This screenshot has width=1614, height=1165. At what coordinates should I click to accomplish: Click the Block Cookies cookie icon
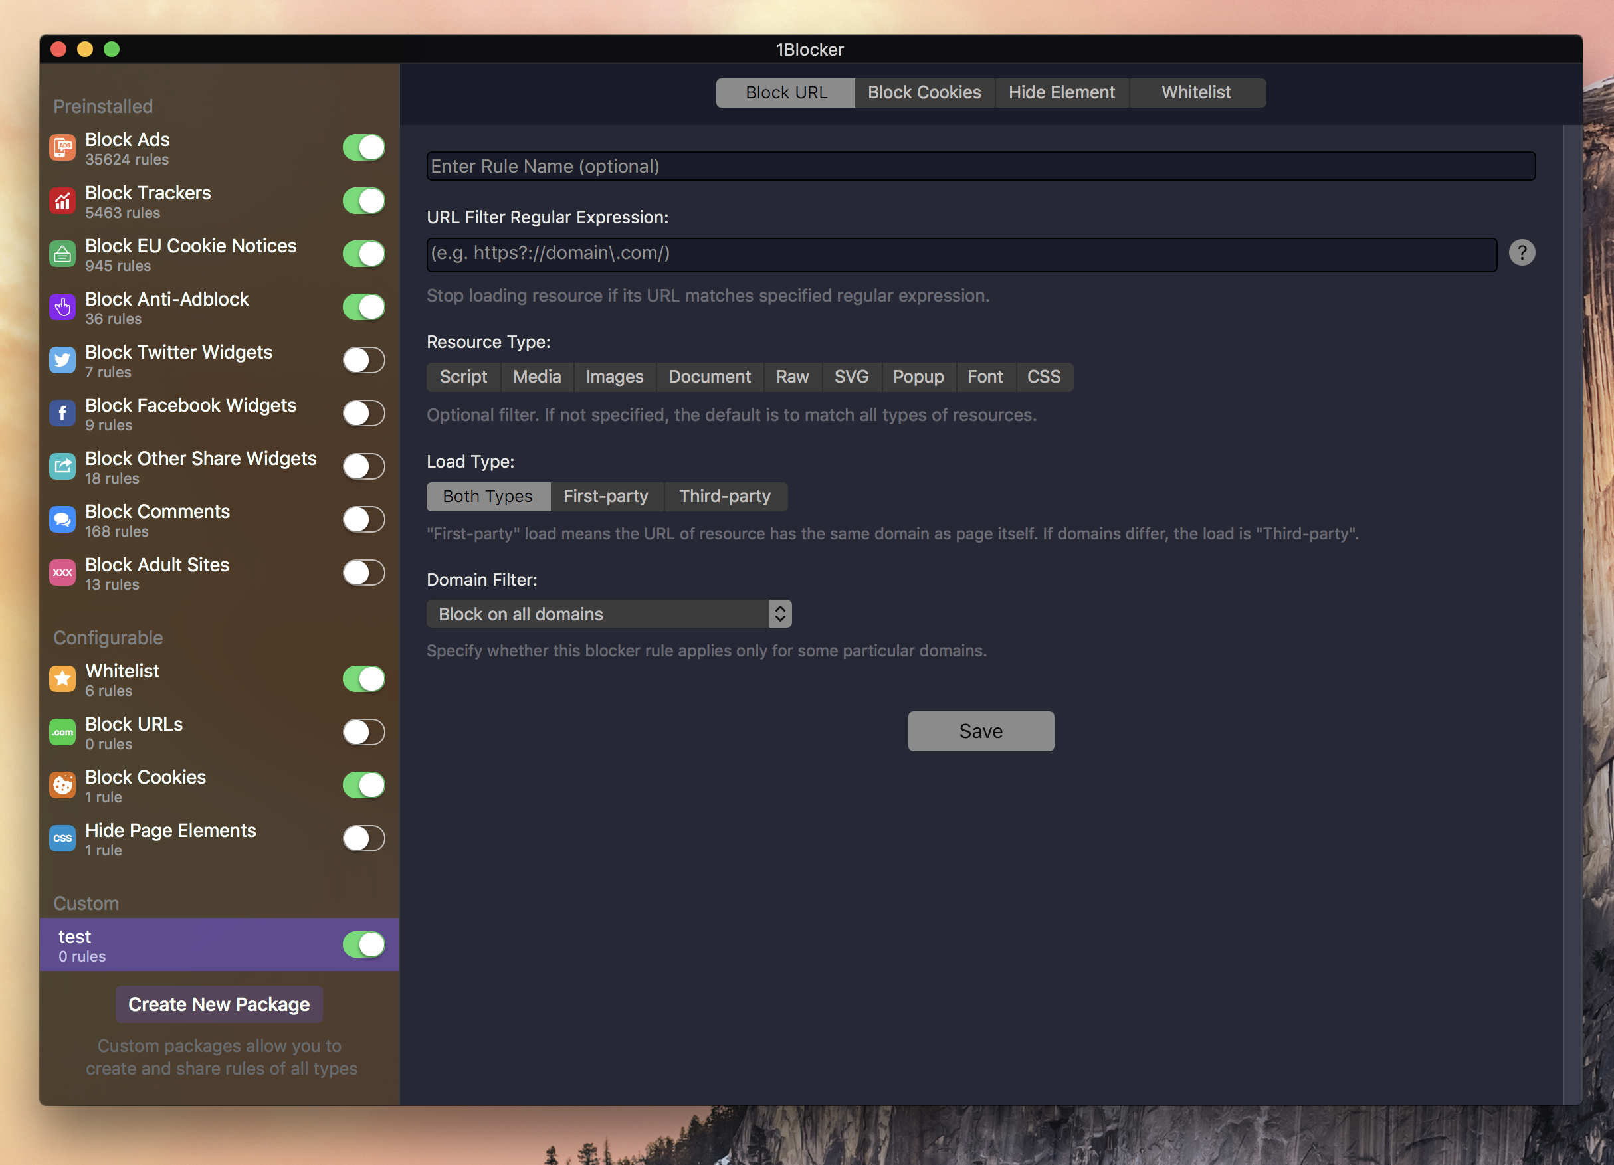62,785
